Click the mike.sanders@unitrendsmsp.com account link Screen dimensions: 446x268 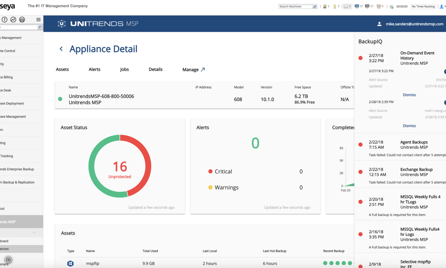414,24
